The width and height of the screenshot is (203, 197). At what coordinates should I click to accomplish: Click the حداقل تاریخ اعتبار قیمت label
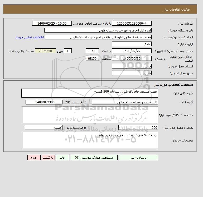pos(181,59)
